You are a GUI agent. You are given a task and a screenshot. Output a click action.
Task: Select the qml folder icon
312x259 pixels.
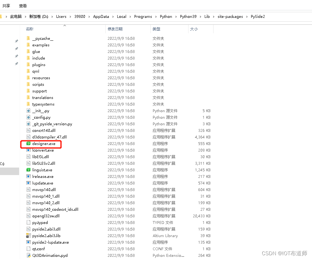[x=28, y=71]
